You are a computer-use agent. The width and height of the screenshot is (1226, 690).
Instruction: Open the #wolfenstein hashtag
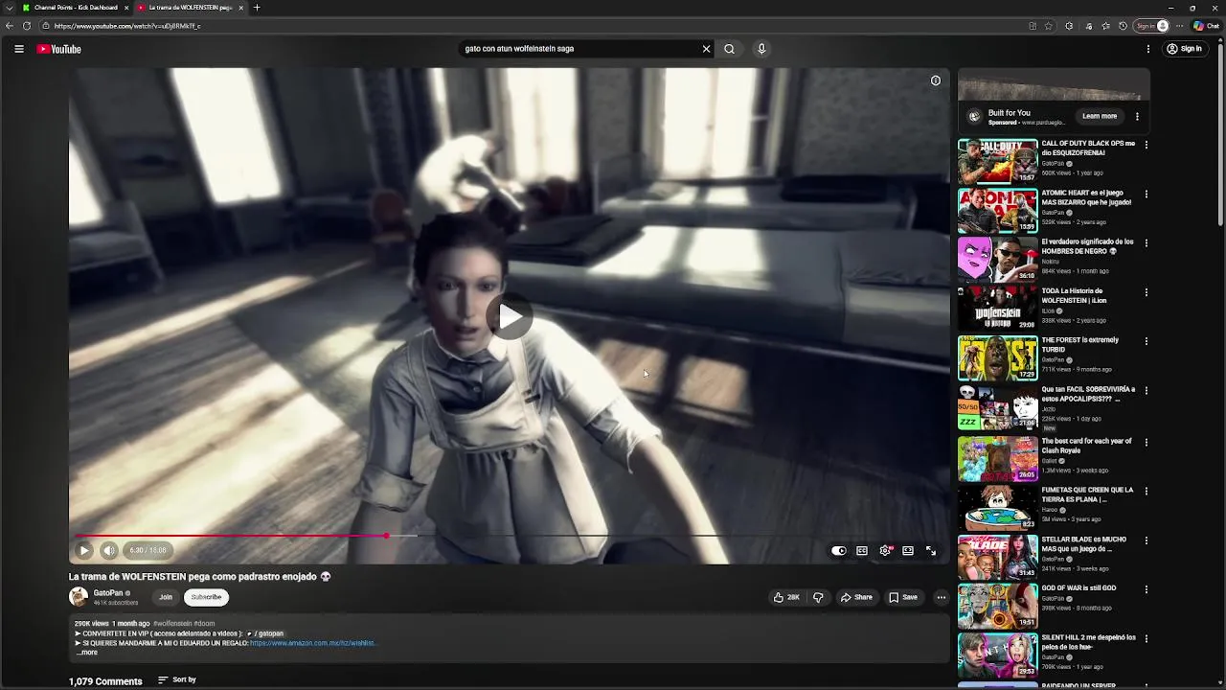[172, 624]
